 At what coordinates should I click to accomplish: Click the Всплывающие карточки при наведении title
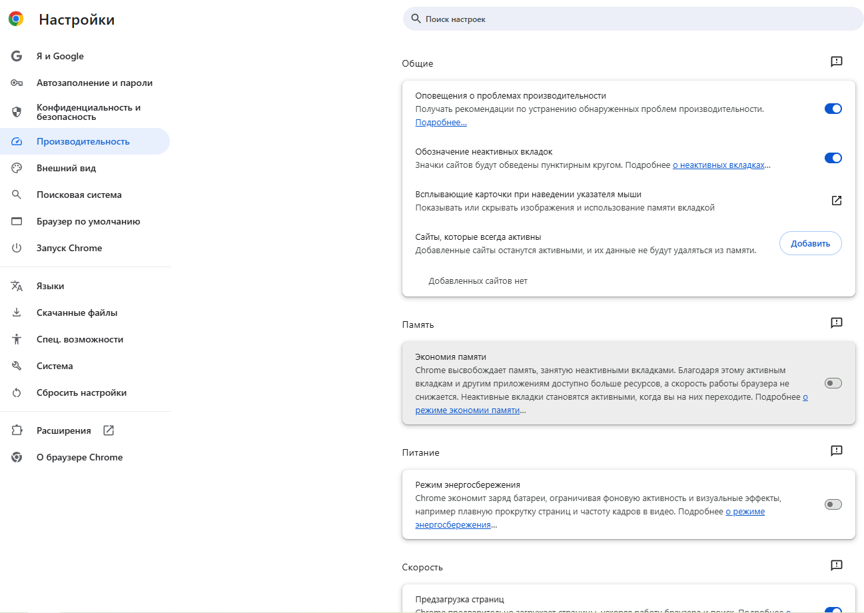528,194
